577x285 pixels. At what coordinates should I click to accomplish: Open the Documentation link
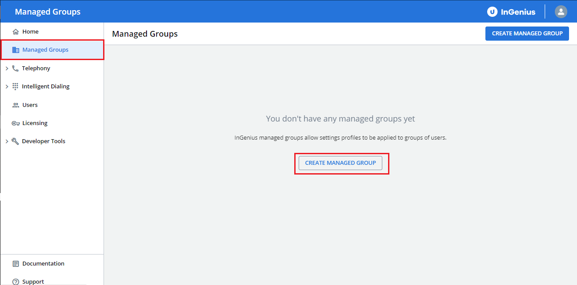pos(43,264)
